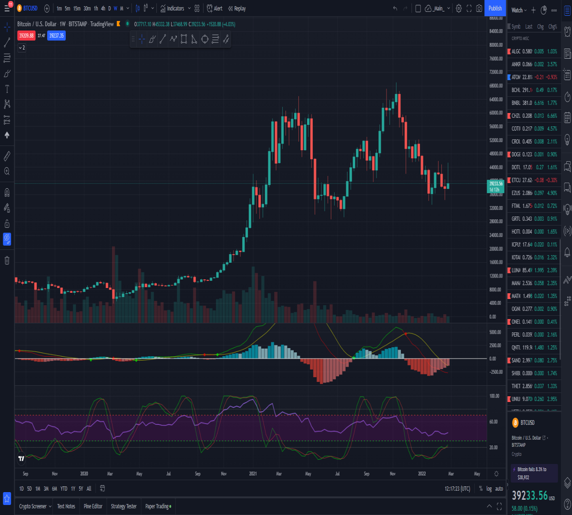This screenshot has height=515, width=572.
Task: Take a chart snapshot with camera icon
Action: [x=479, y=8]
